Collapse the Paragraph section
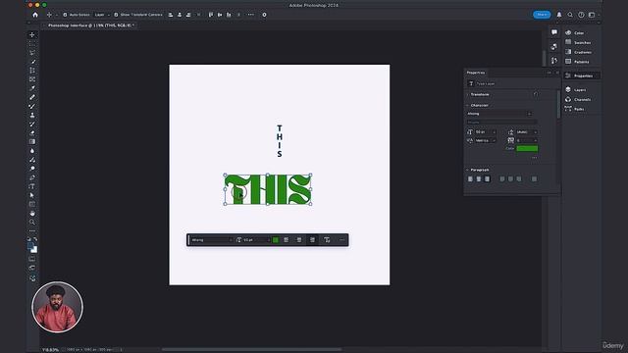Screen dimensions: 628x353 (x=467, y=170)
